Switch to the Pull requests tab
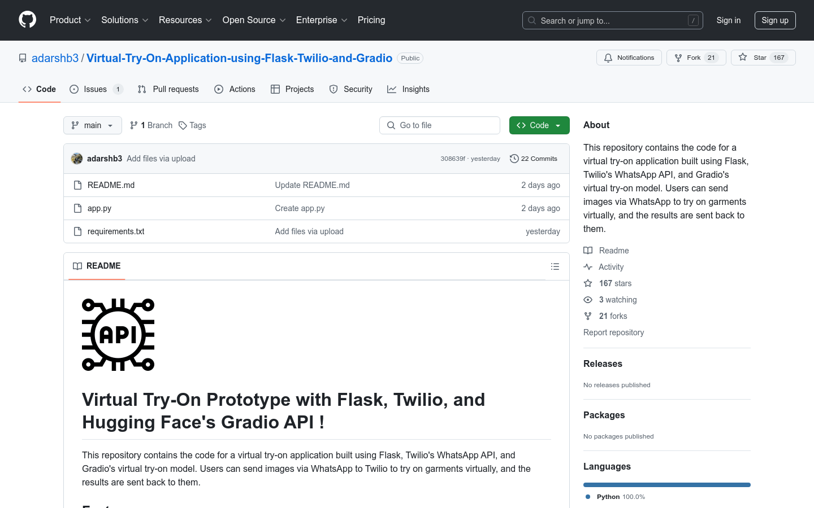 [168, 89]
